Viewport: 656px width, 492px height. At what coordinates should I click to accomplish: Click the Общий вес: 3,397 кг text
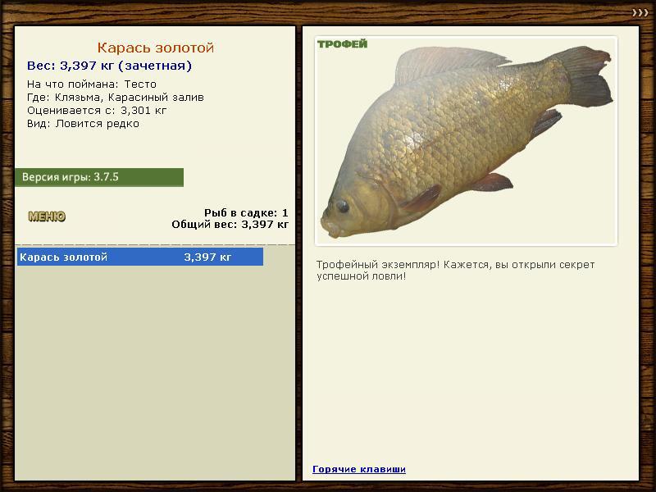(230, 225)
